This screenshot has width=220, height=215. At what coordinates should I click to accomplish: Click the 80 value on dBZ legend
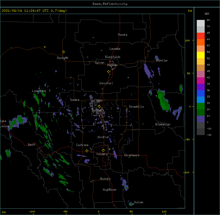pyautogui.click(x=208, y=20)
